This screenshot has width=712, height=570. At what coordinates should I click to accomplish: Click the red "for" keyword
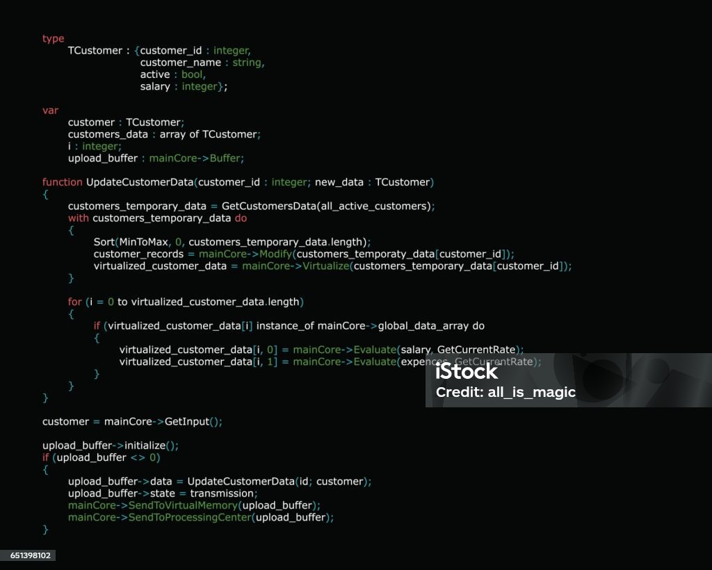click(74, 302)
